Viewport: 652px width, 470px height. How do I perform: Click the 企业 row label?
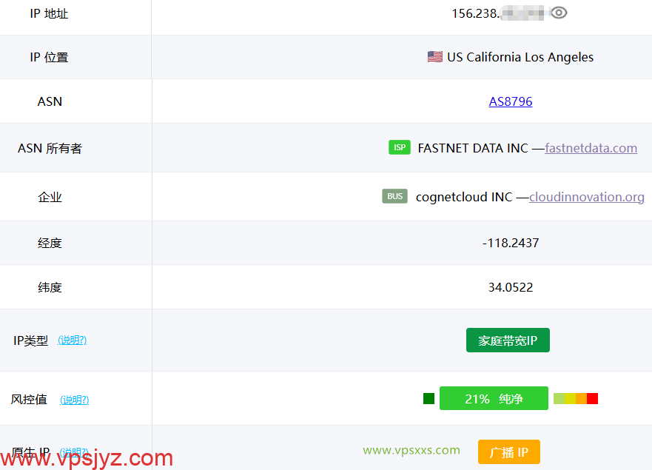[50, 197]
